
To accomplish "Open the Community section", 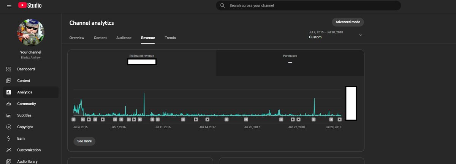I will click(31, 104).
